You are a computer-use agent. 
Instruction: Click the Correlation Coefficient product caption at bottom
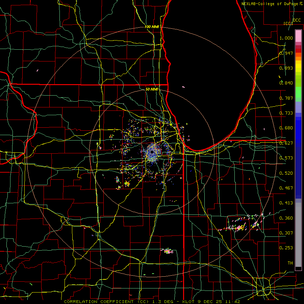tap(152, 302)
